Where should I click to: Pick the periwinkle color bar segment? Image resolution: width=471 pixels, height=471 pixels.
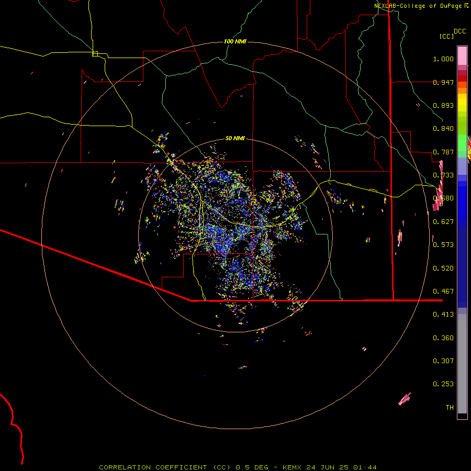click(x=462, y=166)
